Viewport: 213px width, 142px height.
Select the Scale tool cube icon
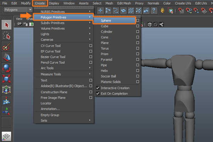(x=6, y=78)
